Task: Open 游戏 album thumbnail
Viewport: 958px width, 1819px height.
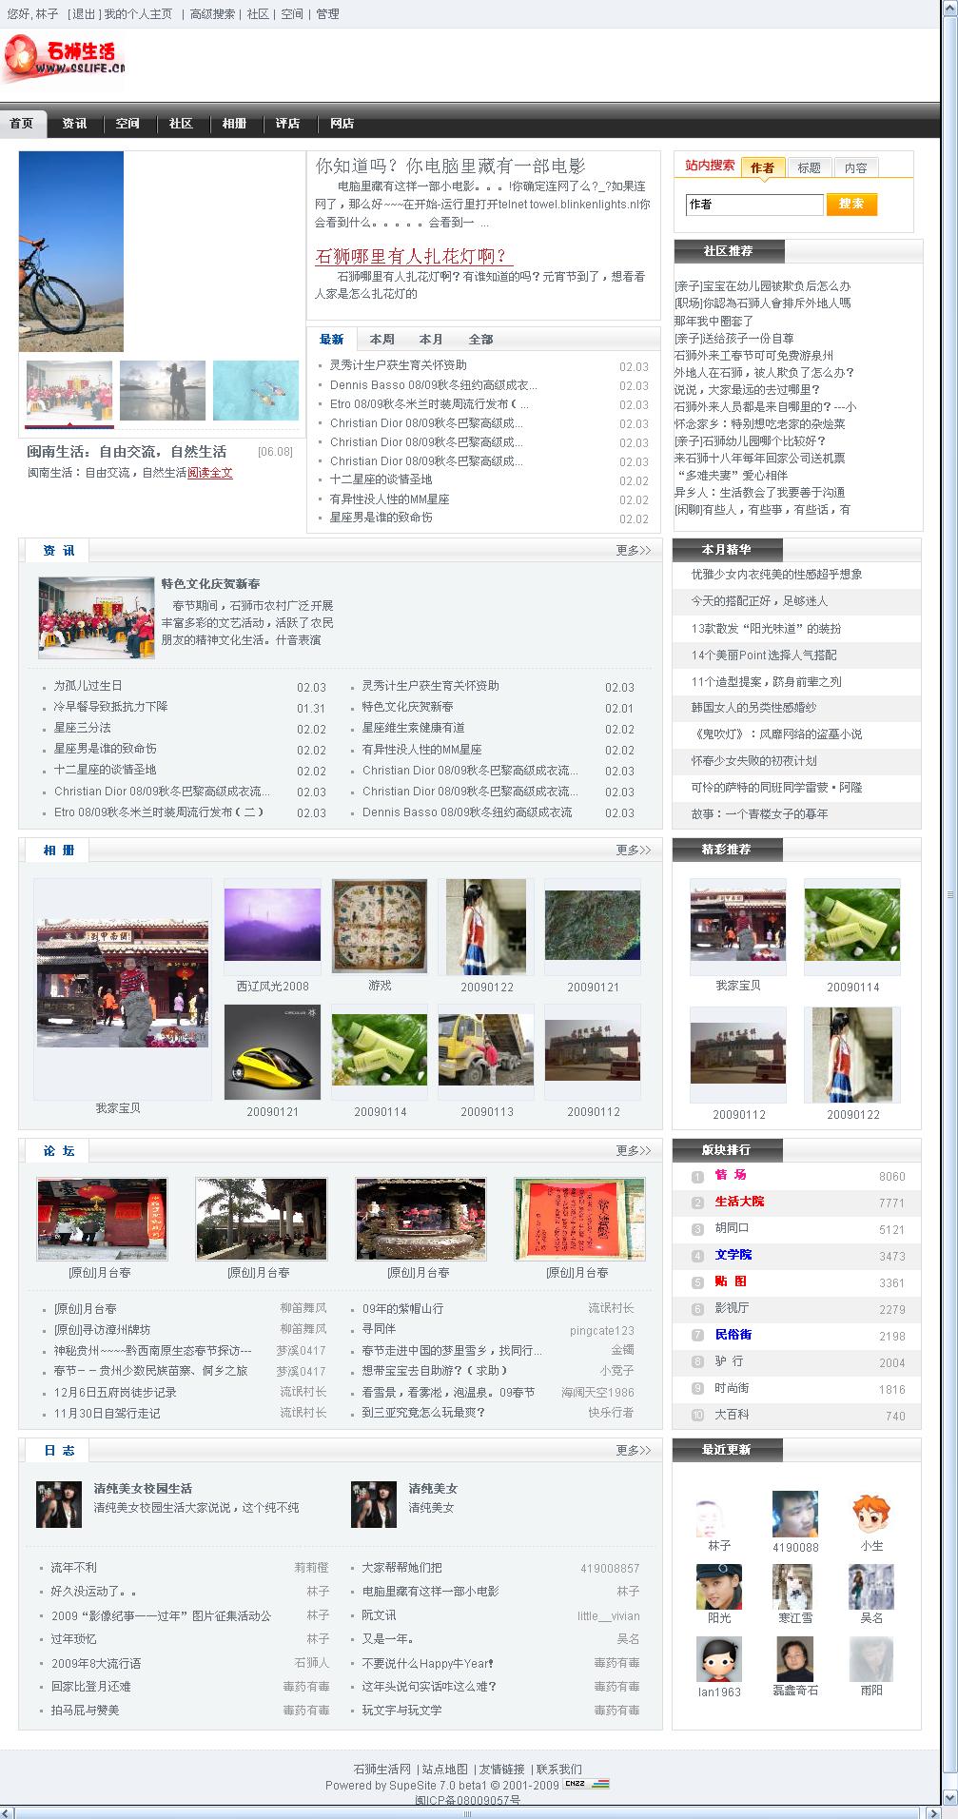Action: click(380, 927)
